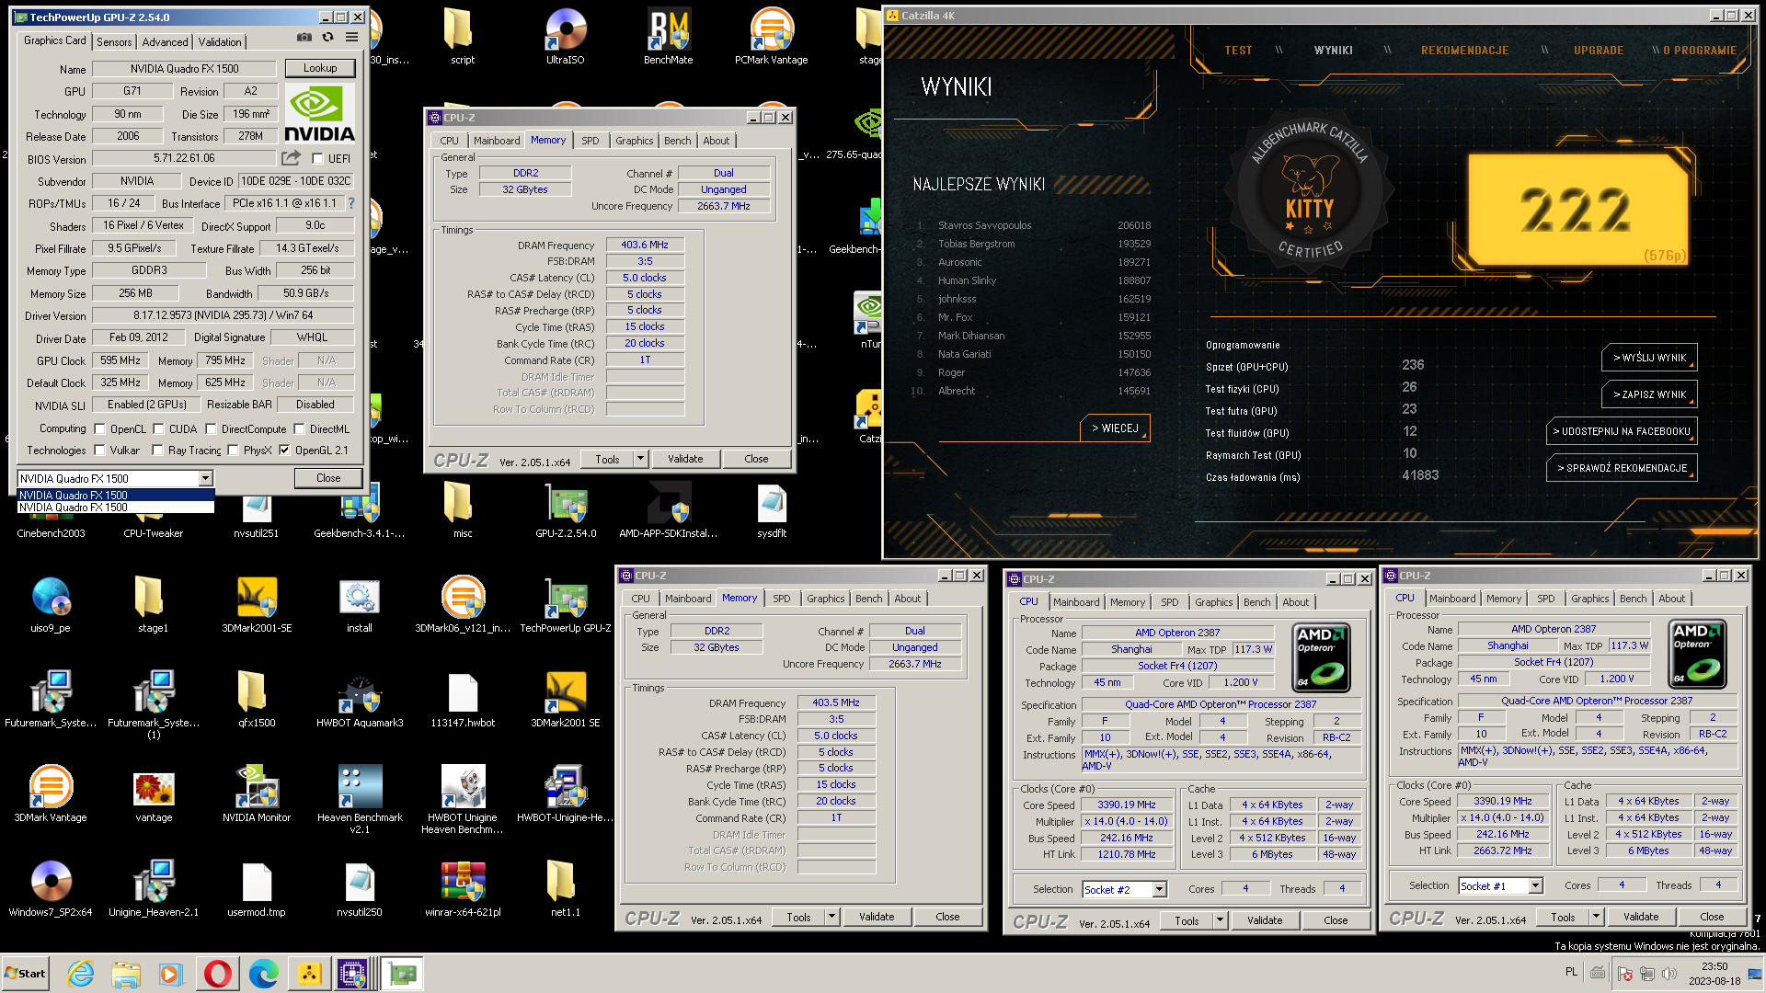
Task: Open PCMark Vantage desktop icon
Action: (x=771, y=37)
